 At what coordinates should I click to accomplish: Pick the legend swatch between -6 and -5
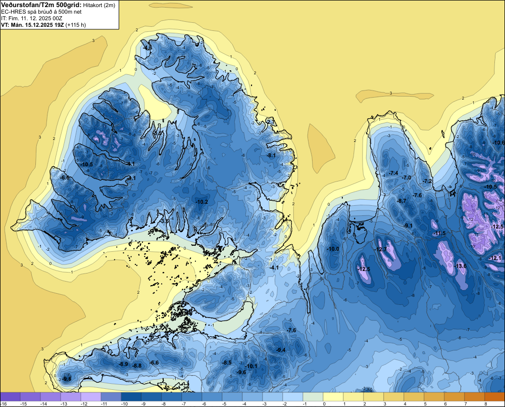[x=212, y=397]
